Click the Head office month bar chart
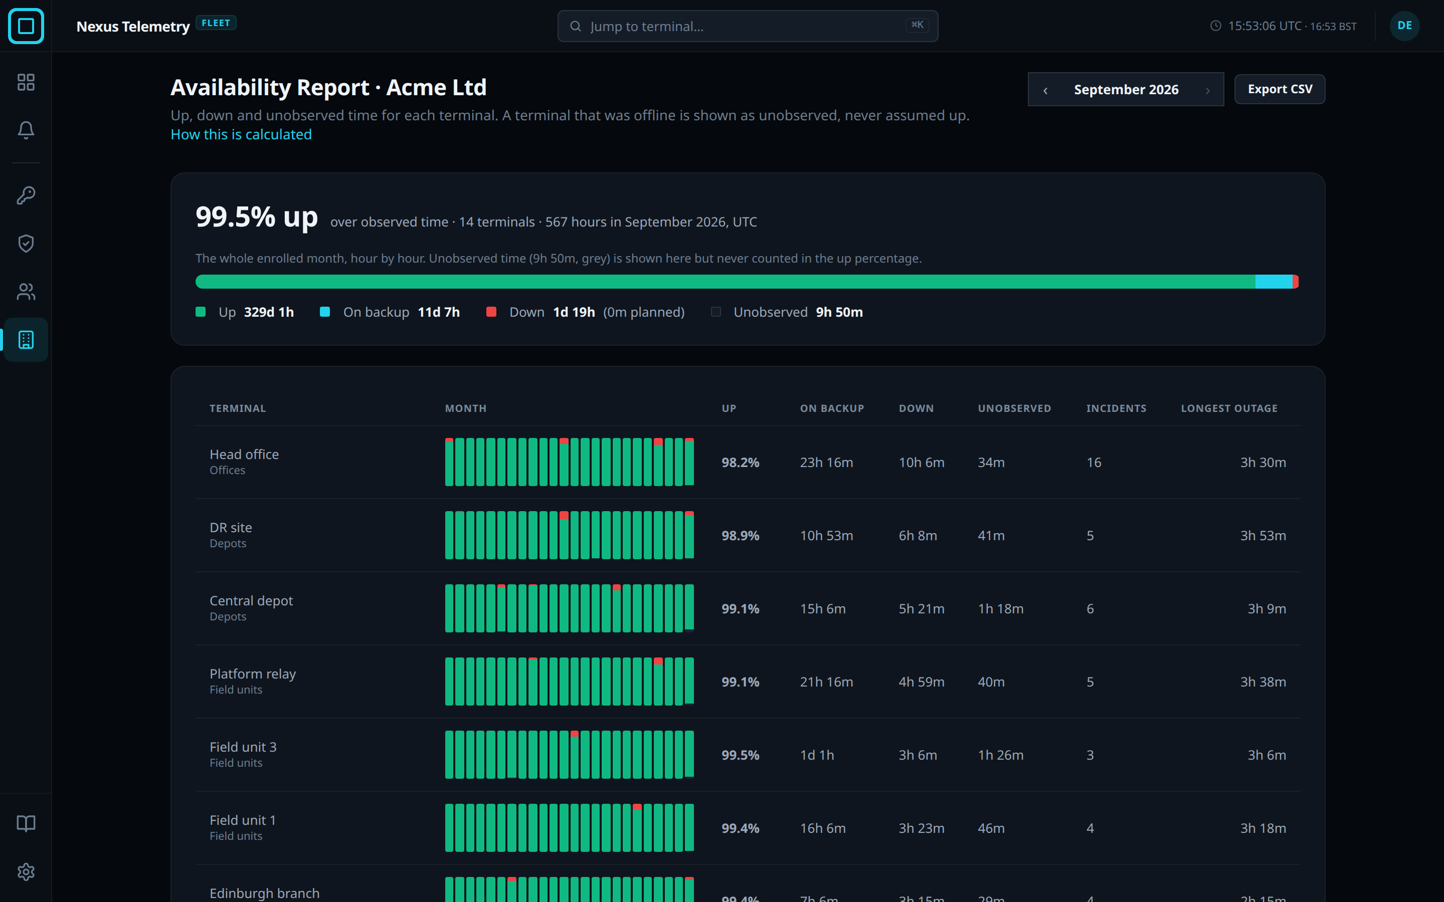Screen dimensions: 1444x902 pos(569,463)
